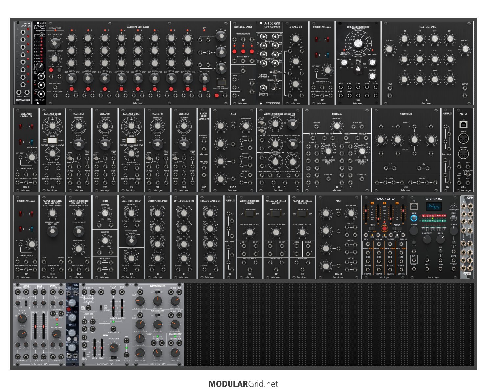The height and width of the screenshot is (391, 487).
Task: Push the red FREE button on Four LFO
Action: [x=384, y=228]
